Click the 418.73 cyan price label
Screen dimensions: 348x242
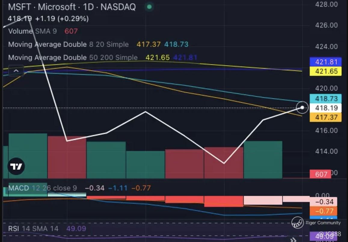click(325, 98)
